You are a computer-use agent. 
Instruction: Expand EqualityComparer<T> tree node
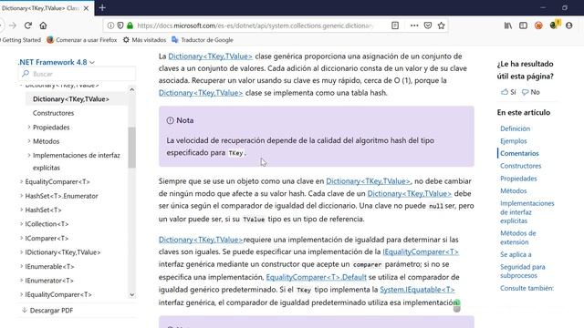coord(21,182)
